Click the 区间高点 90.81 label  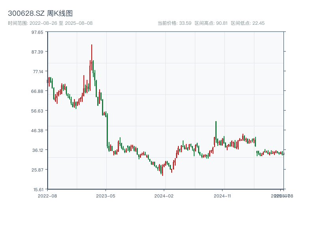(x=211, y=23)
